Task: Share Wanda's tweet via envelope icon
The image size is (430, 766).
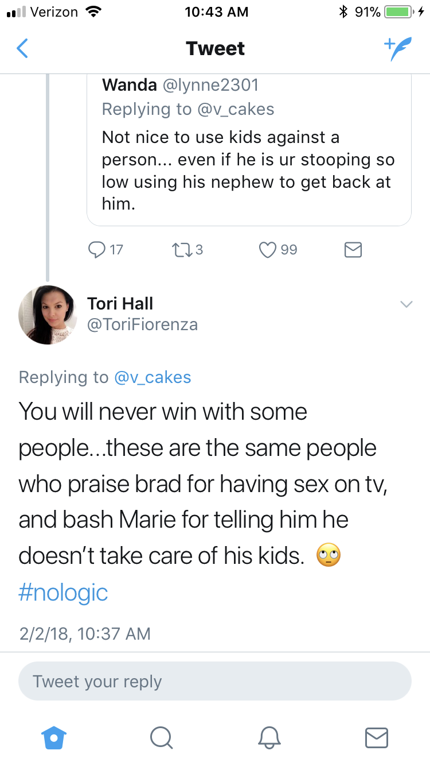Action: click(353, 249)
